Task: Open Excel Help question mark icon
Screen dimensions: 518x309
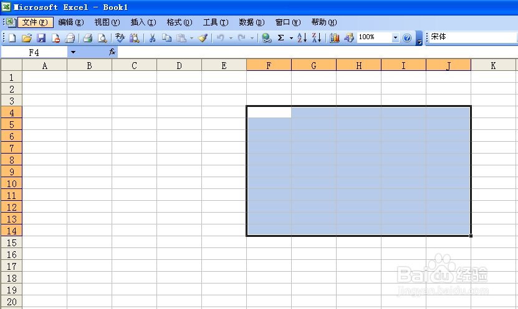Action: pos(407,38)
